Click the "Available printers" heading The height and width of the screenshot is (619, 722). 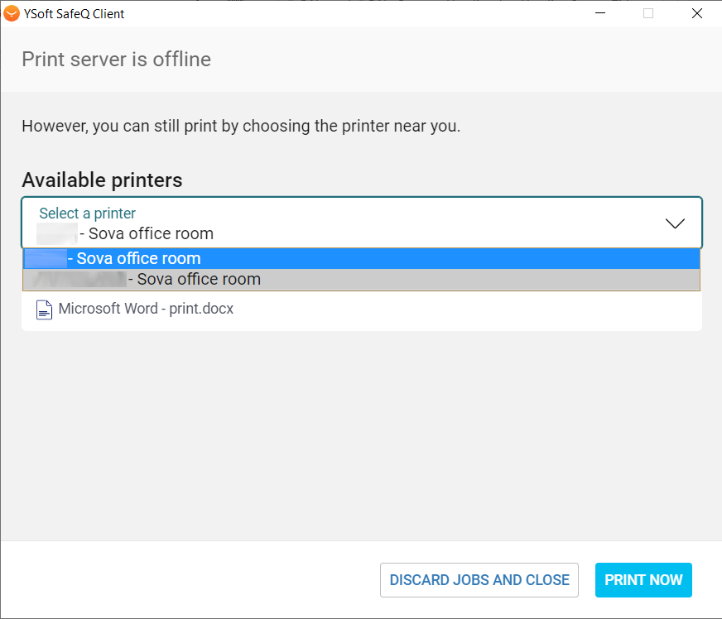pyautogui.click(x=102, y=180)
